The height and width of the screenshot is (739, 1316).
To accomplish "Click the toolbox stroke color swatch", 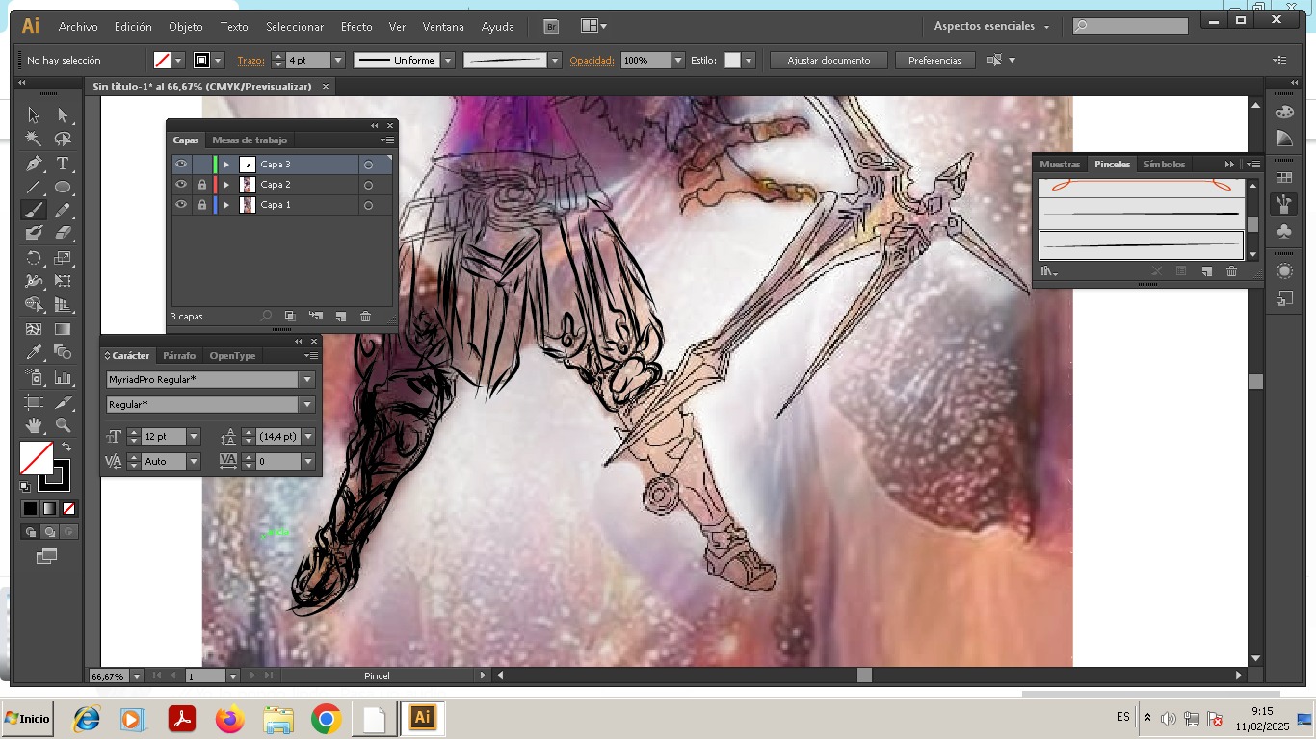I will pos(54,475).
